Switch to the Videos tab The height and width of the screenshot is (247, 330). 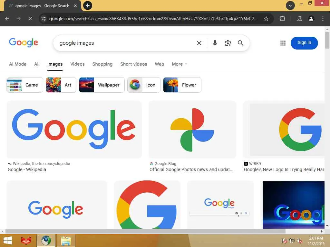(x=77, y=64)
